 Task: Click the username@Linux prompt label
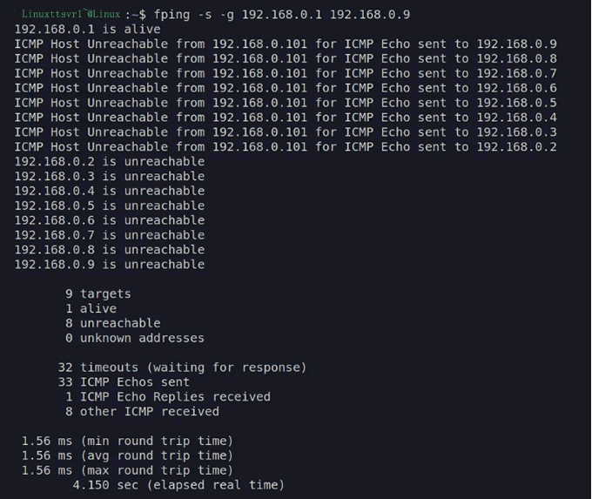pos(71,15)
